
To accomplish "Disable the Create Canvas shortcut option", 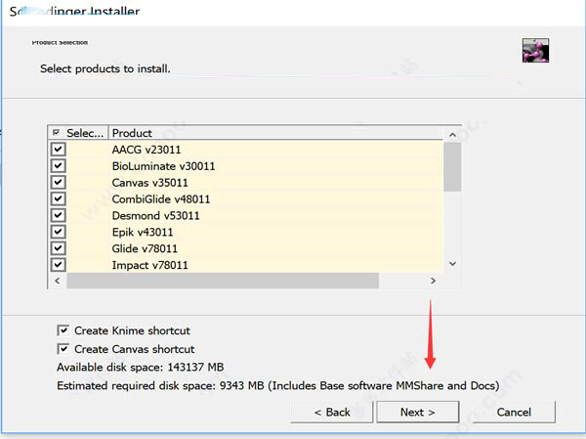I will pos(63,349).
